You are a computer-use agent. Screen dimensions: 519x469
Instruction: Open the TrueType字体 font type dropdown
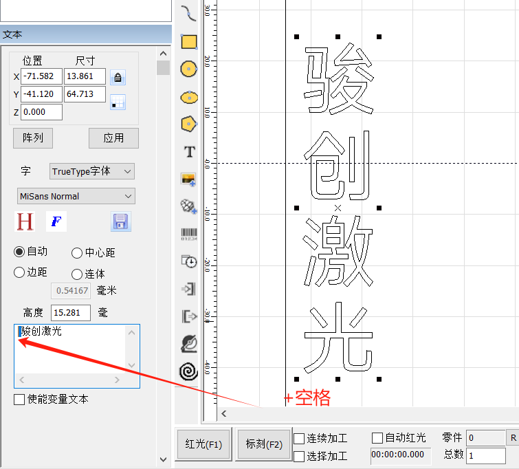click(92, 171)
